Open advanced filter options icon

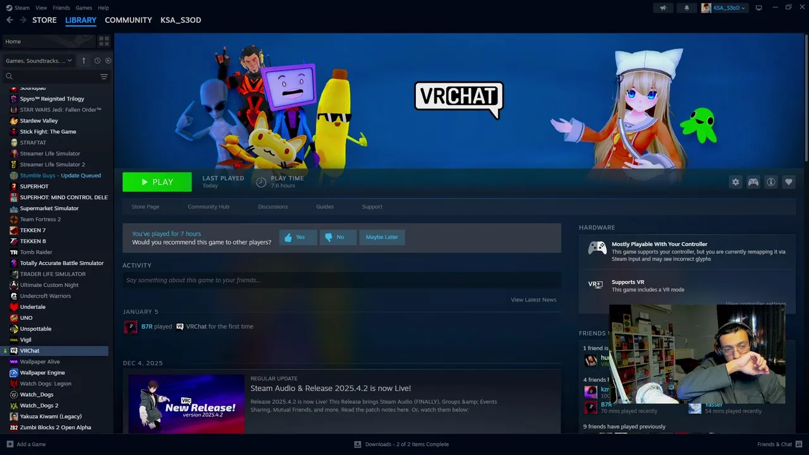point(104,76)
